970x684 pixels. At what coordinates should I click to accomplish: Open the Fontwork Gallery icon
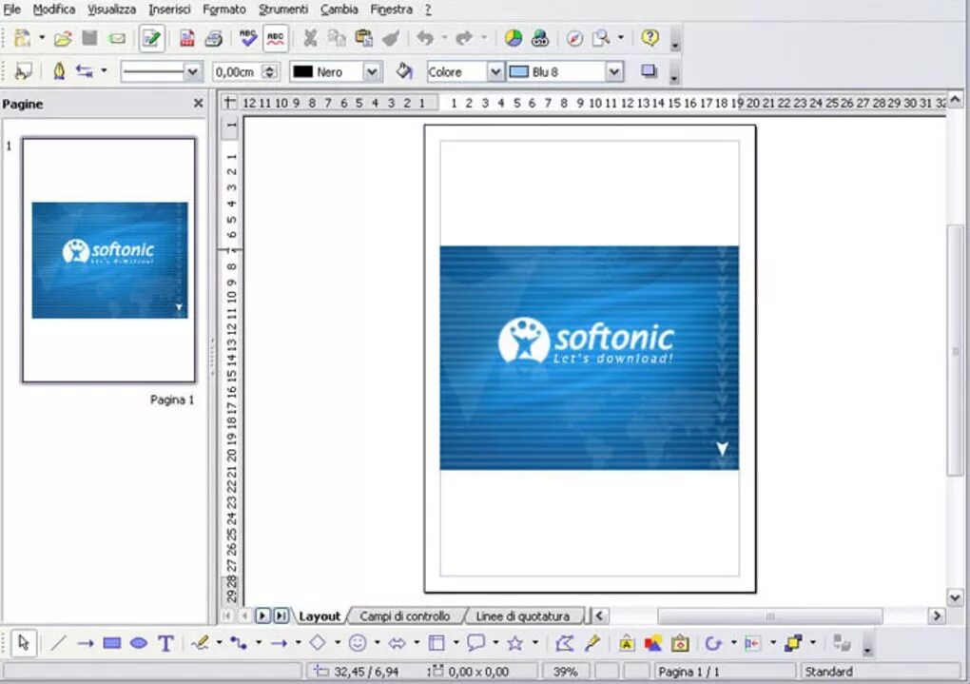627,644
